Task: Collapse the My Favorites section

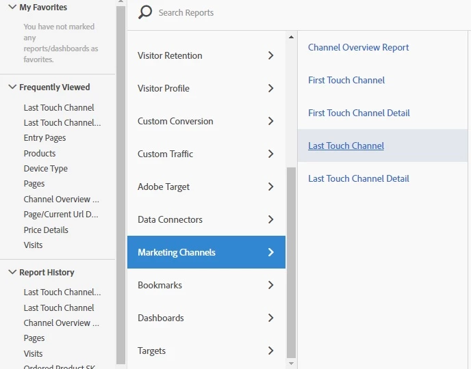Action: tap(12, 8)
